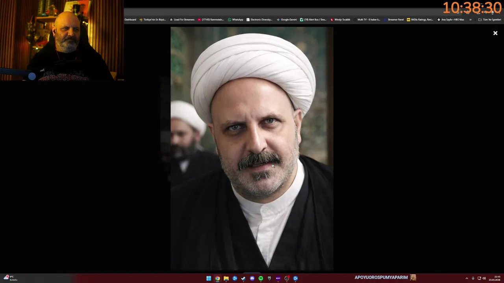Open the network tray icon

[479, 278]
